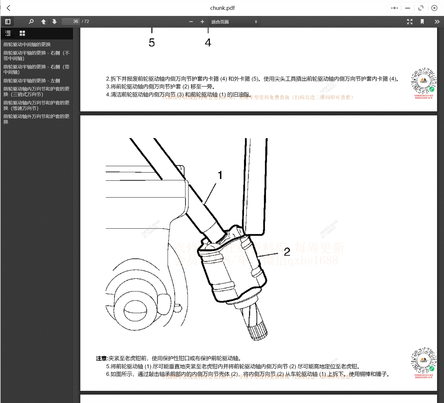Jump to 等速万向节 outline section
444x403 pixels.
pyautogui.click(x=36, y=106)
